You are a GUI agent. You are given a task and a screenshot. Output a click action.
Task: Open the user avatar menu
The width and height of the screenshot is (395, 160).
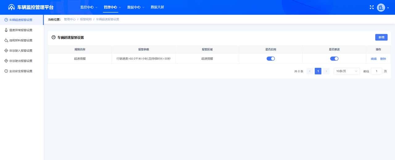coord(381,7)
